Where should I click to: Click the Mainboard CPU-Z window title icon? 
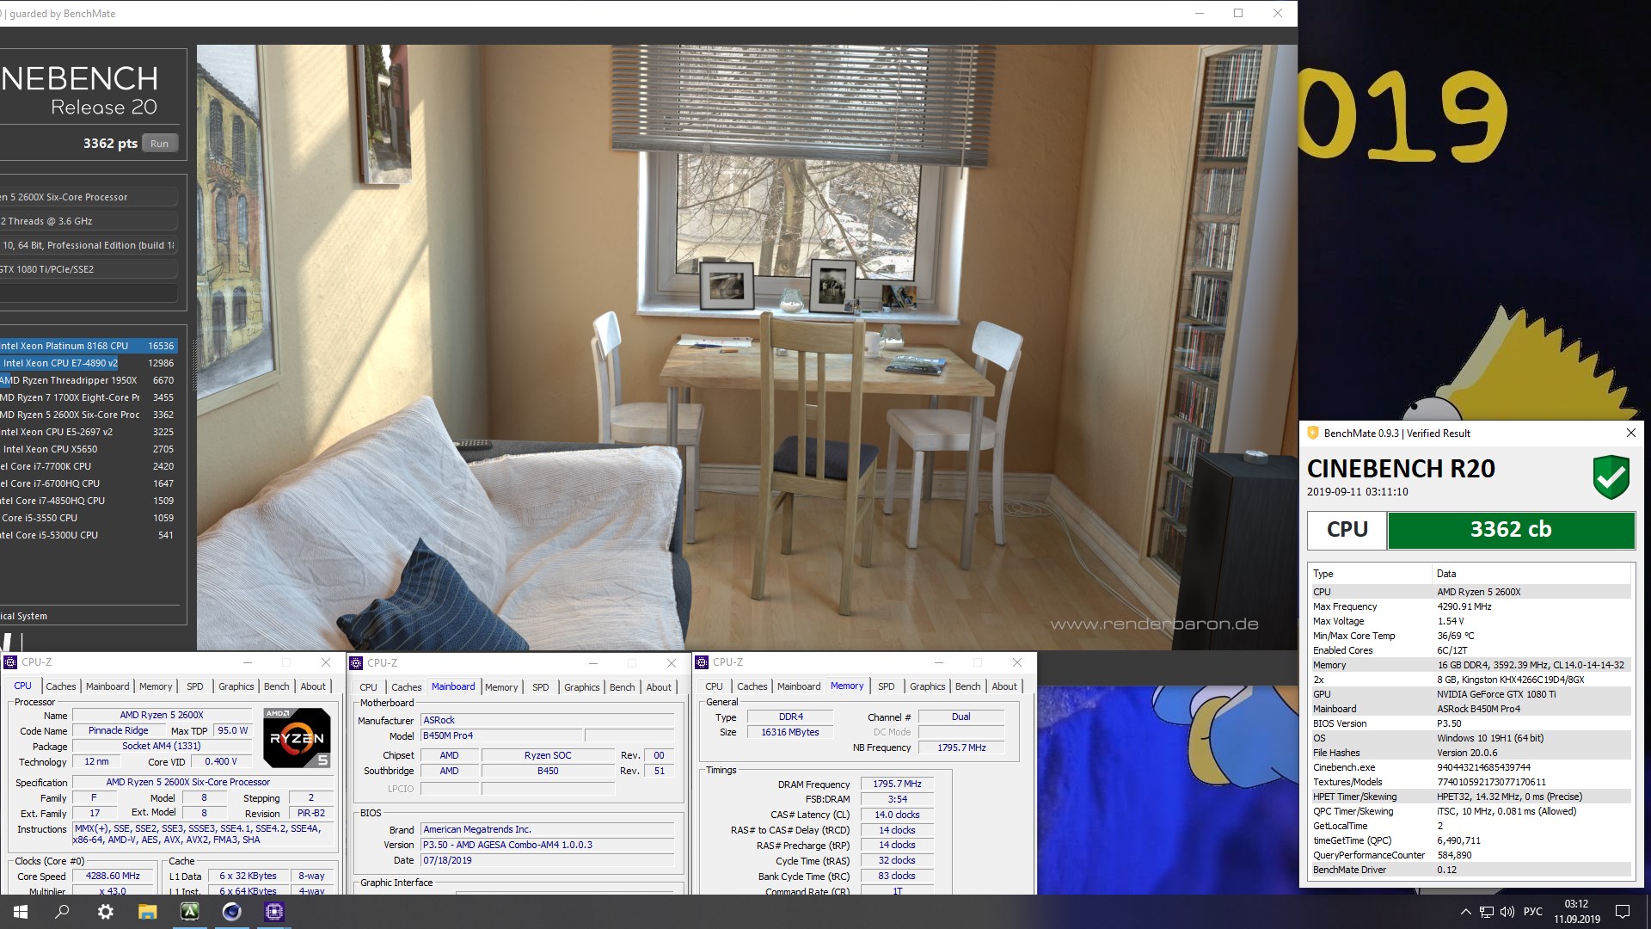click(356, 663)
